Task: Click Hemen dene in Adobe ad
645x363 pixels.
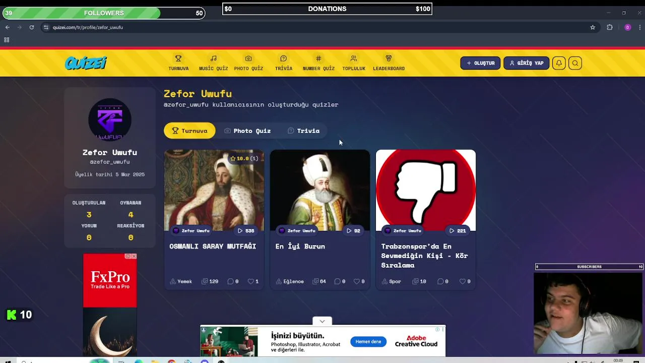Action: (368, 342)
